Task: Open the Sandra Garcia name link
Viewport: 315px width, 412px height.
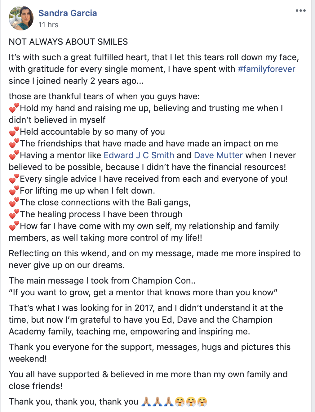Action: click(68, 13)
